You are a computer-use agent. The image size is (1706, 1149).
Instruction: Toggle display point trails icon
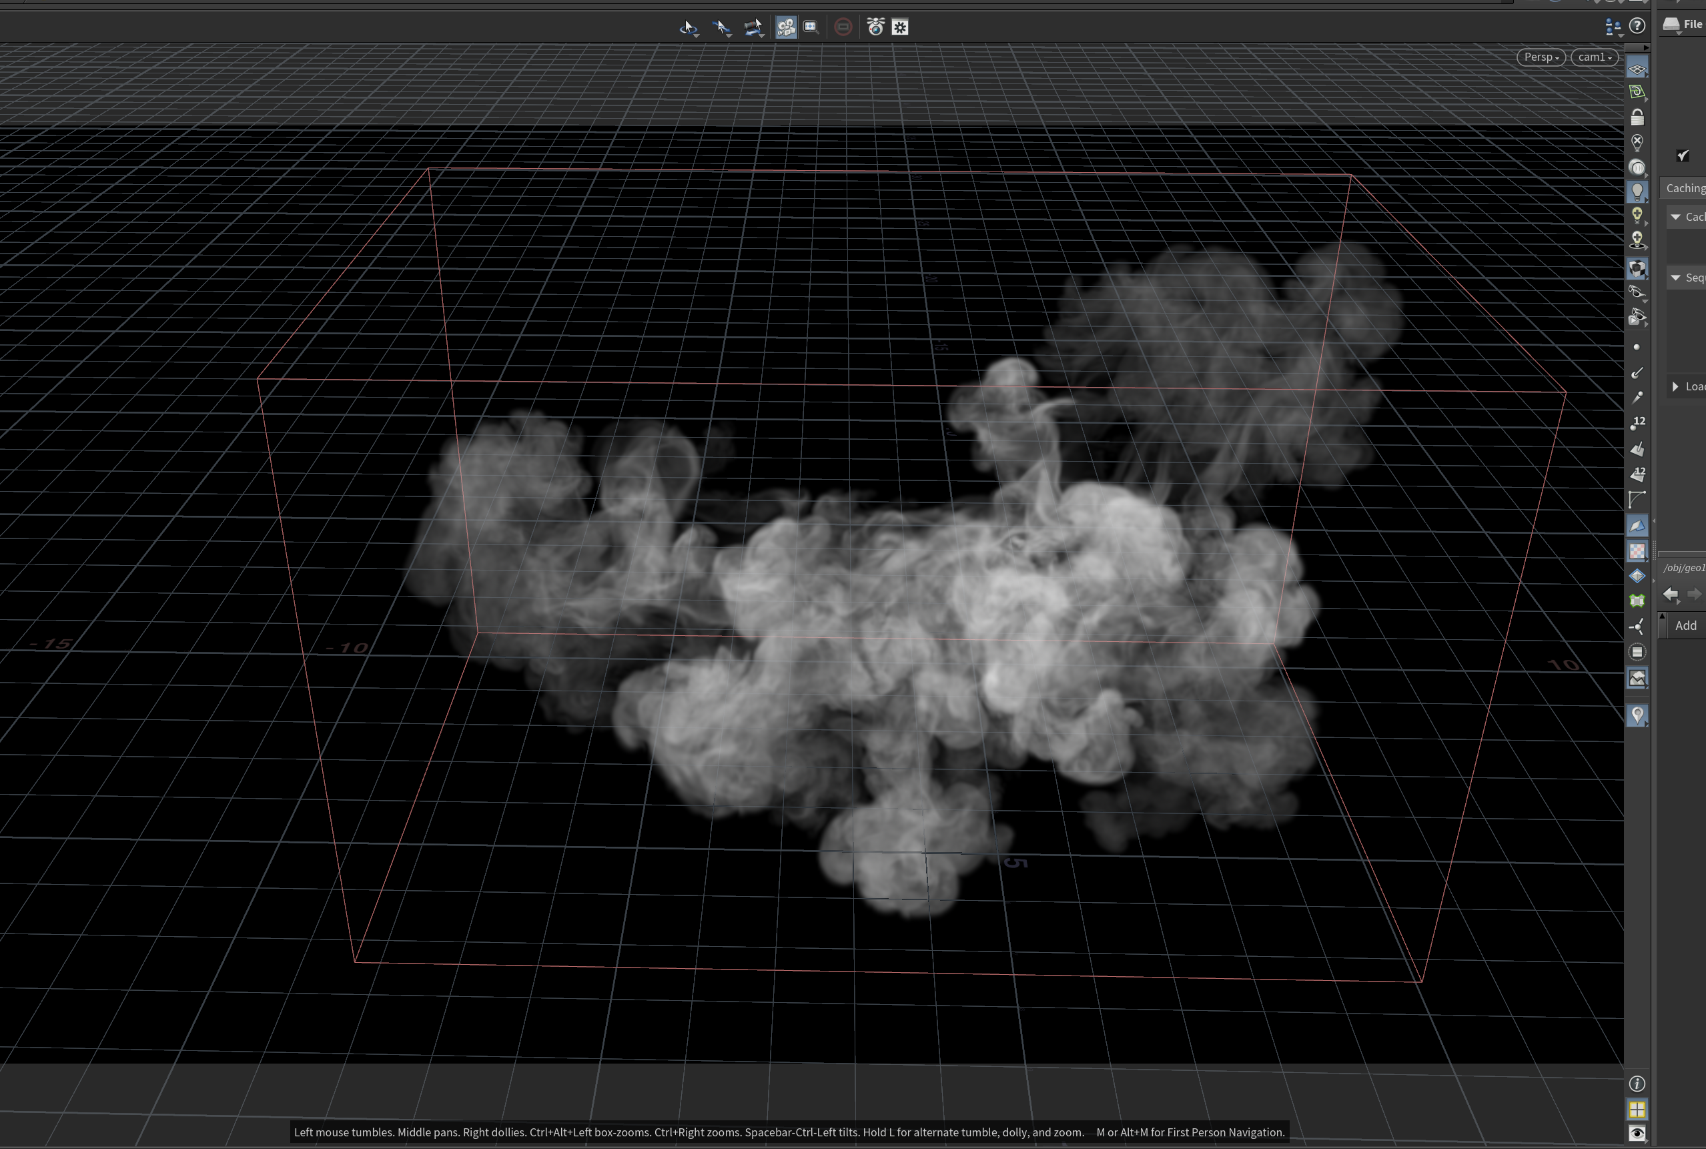tap(1637, 398)
